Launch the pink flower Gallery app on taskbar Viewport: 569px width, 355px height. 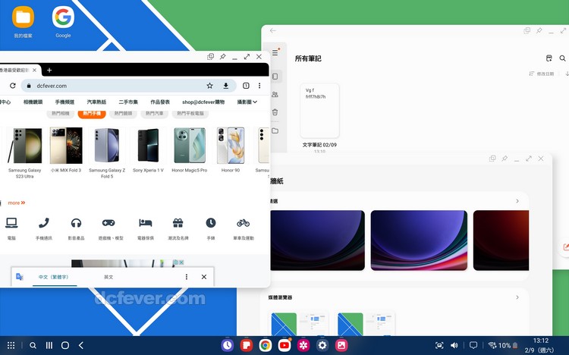303,345
